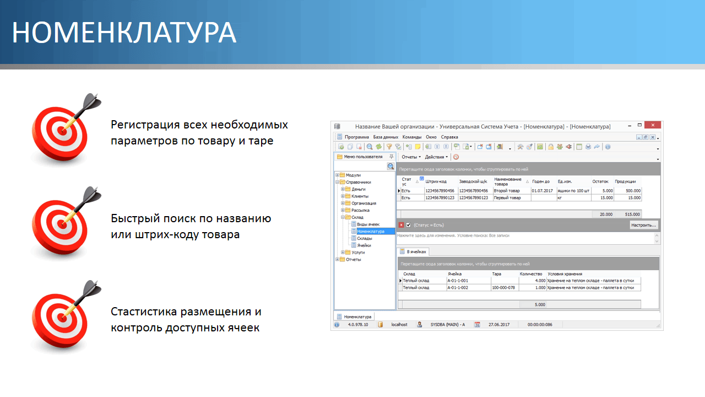Click the add new record toolbar icon
This screenshot has width=705, height=397.
point(341,147)
